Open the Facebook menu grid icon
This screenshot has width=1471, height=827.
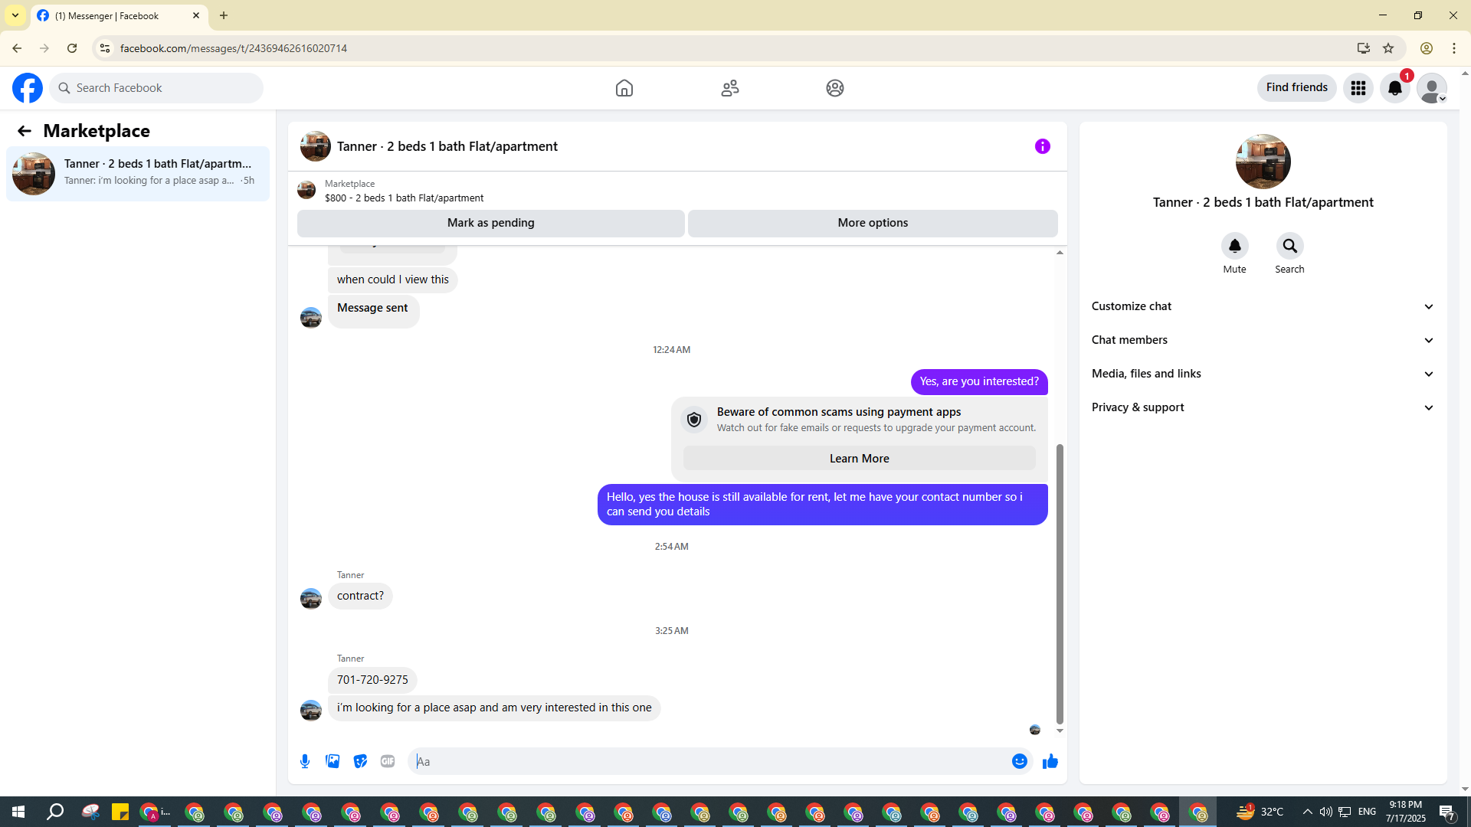point(1358,88)
